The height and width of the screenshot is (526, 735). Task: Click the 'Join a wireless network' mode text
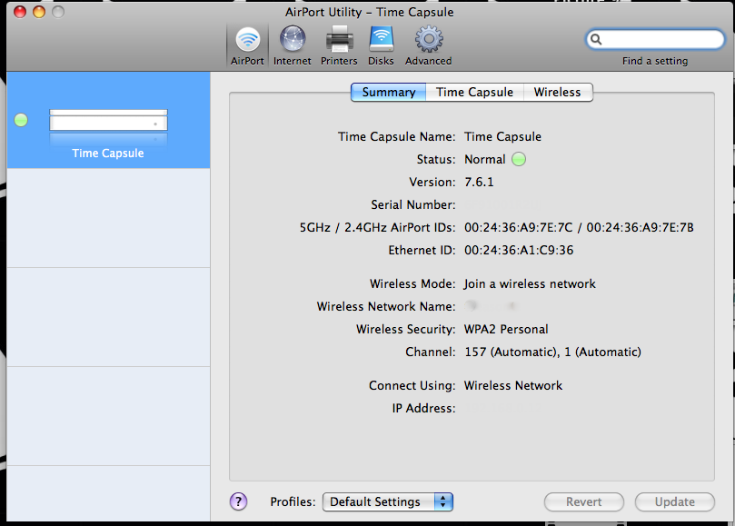click(530, 284)
